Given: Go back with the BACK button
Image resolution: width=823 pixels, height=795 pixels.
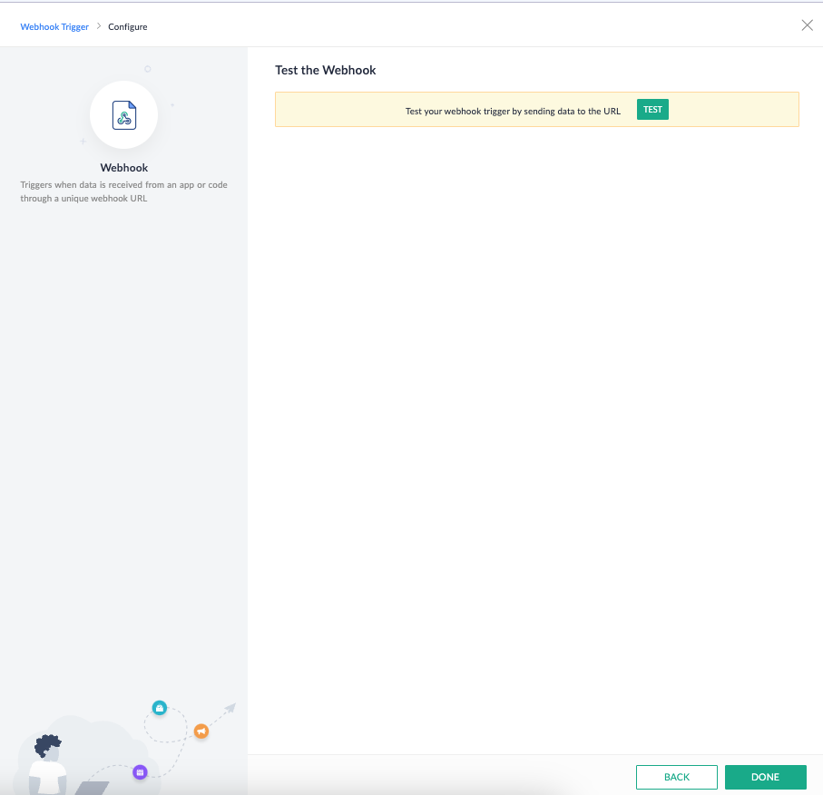Looking at the screenshot, I should (677, 777).
